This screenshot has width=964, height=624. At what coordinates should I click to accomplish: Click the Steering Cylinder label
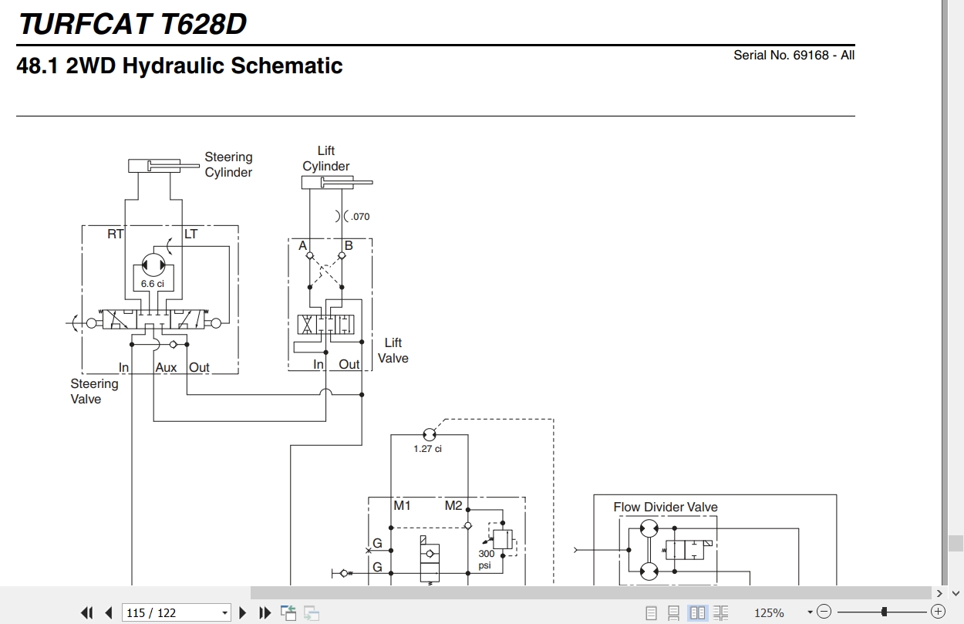pyautogui.click(x=228, y=165)
